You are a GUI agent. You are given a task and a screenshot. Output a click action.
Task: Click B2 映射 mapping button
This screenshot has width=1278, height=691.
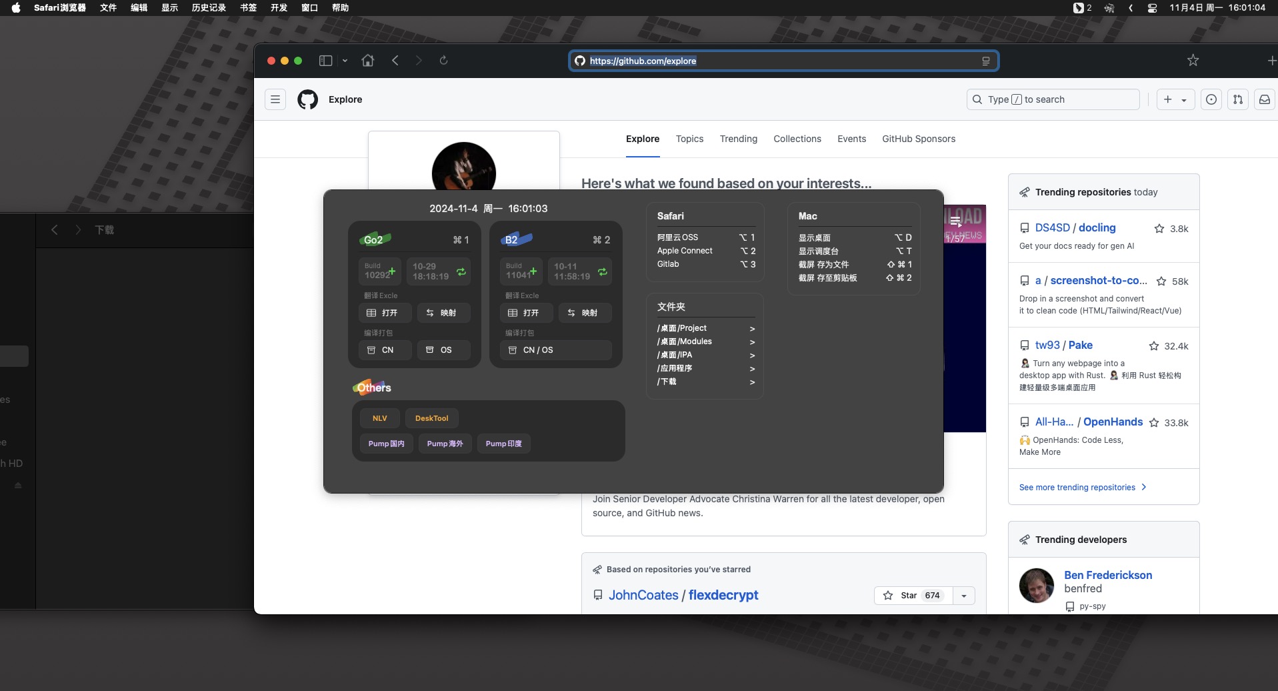pos(585,313)
